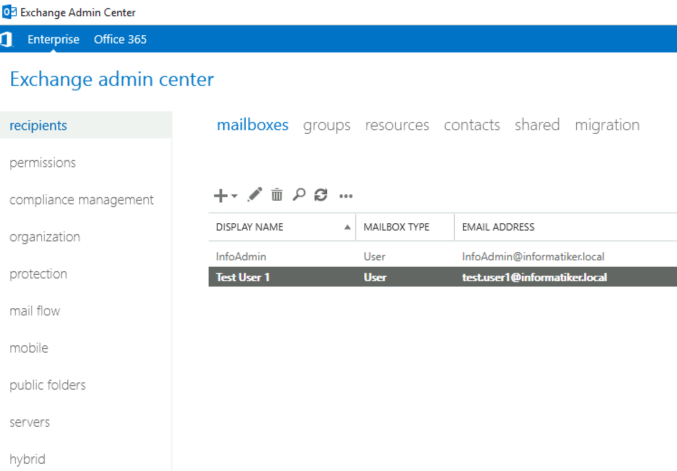
Task: Open the shared tab
Action: (x=537, y=125)
